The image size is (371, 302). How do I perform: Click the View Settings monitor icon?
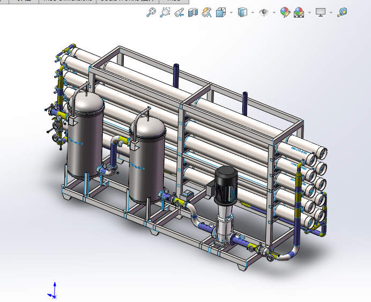(x=321, y=12)
